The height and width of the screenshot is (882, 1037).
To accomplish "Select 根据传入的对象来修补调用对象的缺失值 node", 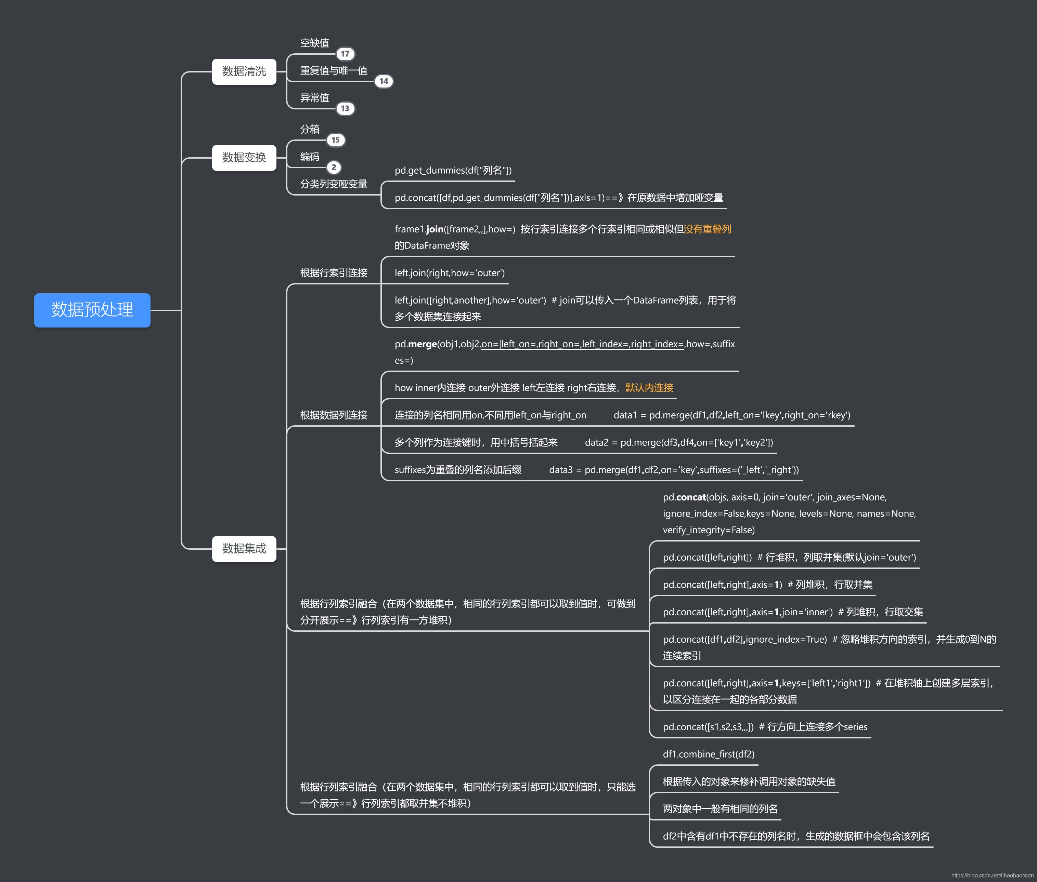I will [x=749, y=781].
